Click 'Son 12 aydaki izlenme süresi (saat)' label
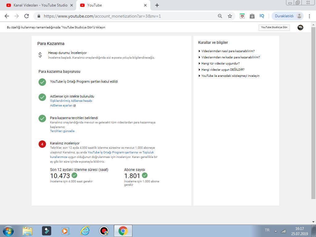316x237 pixels. pos(79,170)
